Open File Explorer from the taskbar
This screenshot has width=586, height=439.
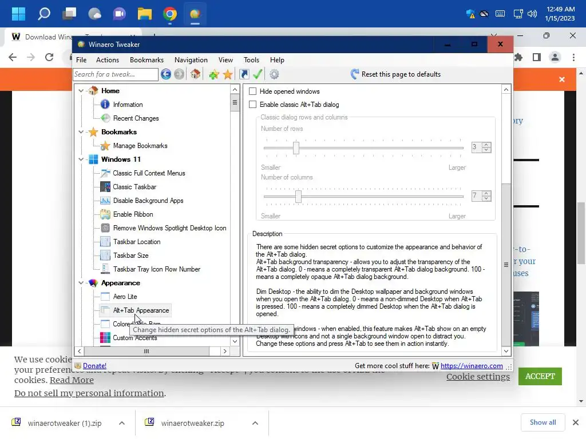pyautogui.click(x=145, y=14)
